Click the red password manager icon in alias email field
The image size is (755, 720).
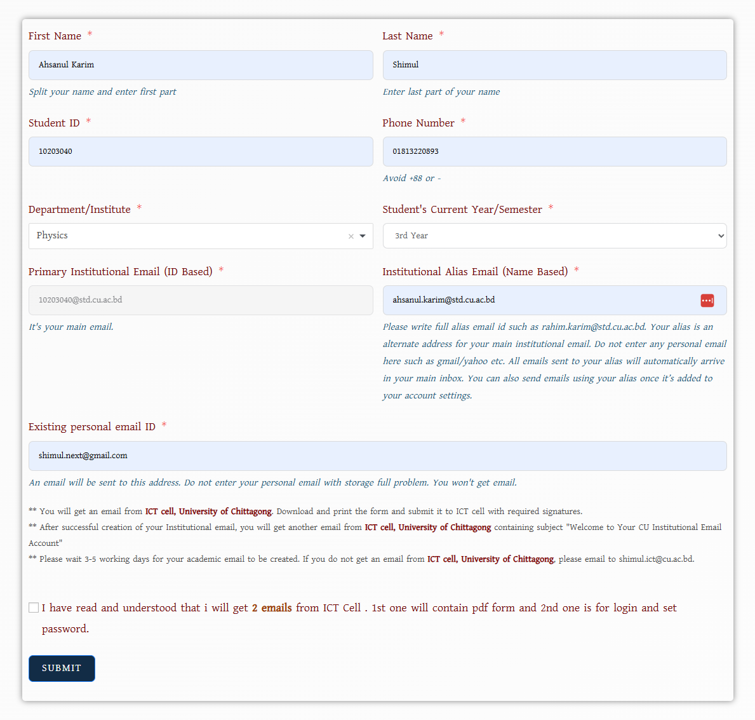(707, 301)
